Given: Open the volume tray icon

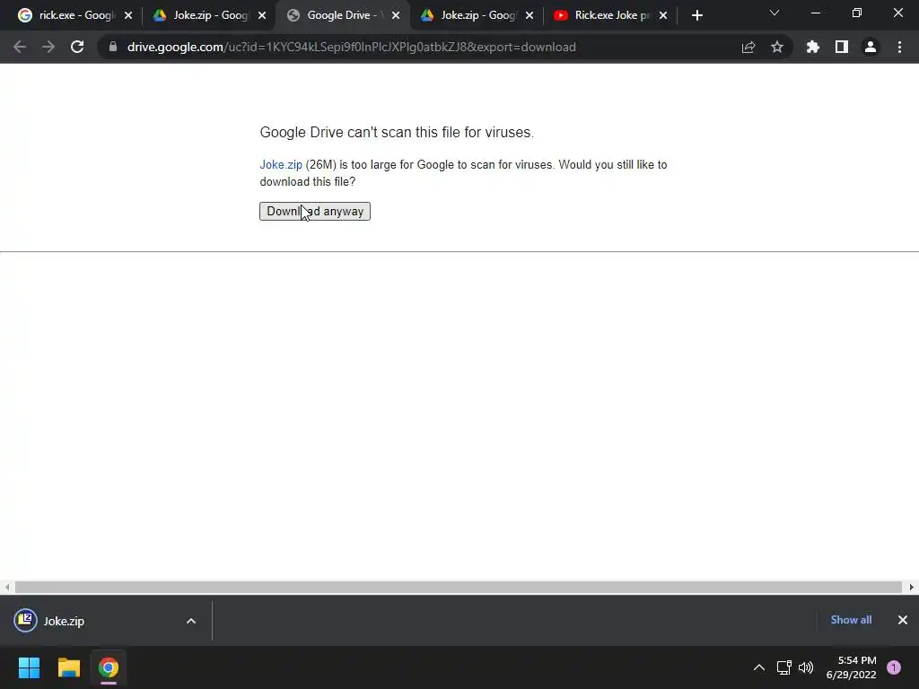Looking at the screenshot, I should 806,667.
